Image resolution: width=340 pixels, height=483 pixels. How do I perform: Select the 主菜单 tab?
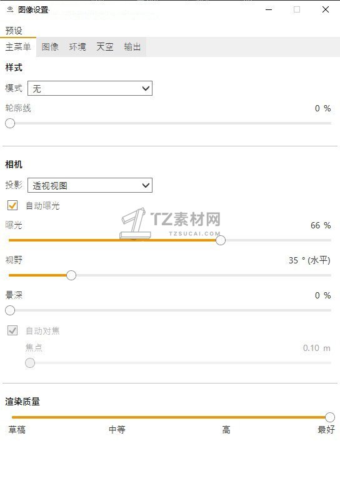(18, 47)
